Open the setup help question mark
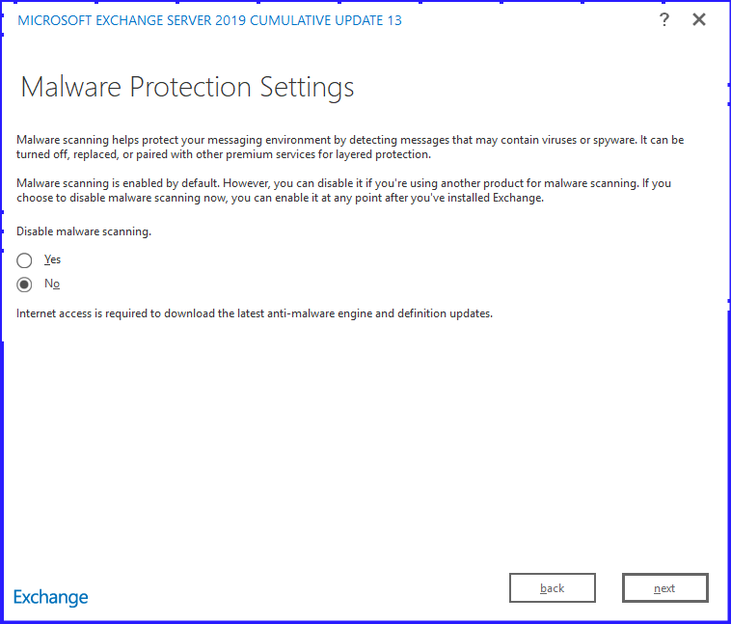 click(x=664, y=20)
